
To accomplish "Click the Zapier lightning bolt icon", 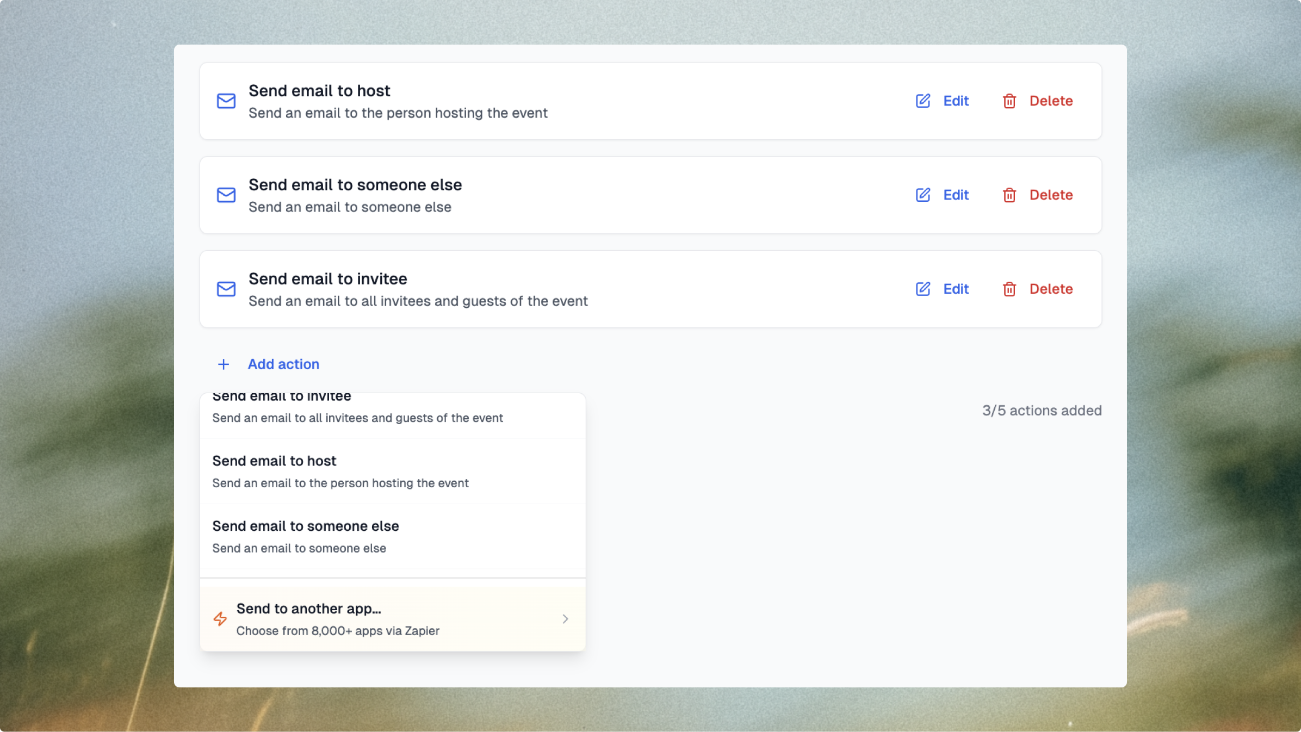I will pos(220,619).
